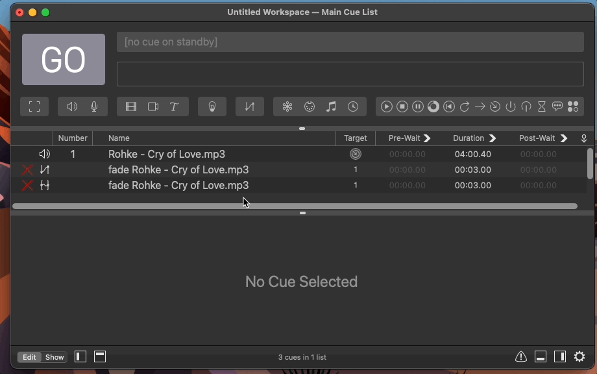Add a GoTo cue with the right arrow

(x=480, y=106)
